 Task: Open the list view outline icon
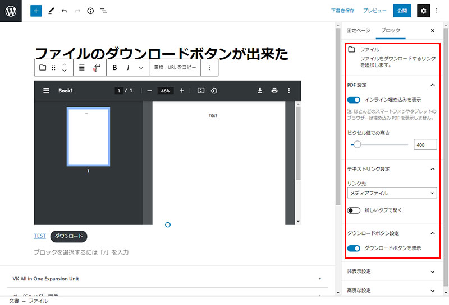coord(103,11)
